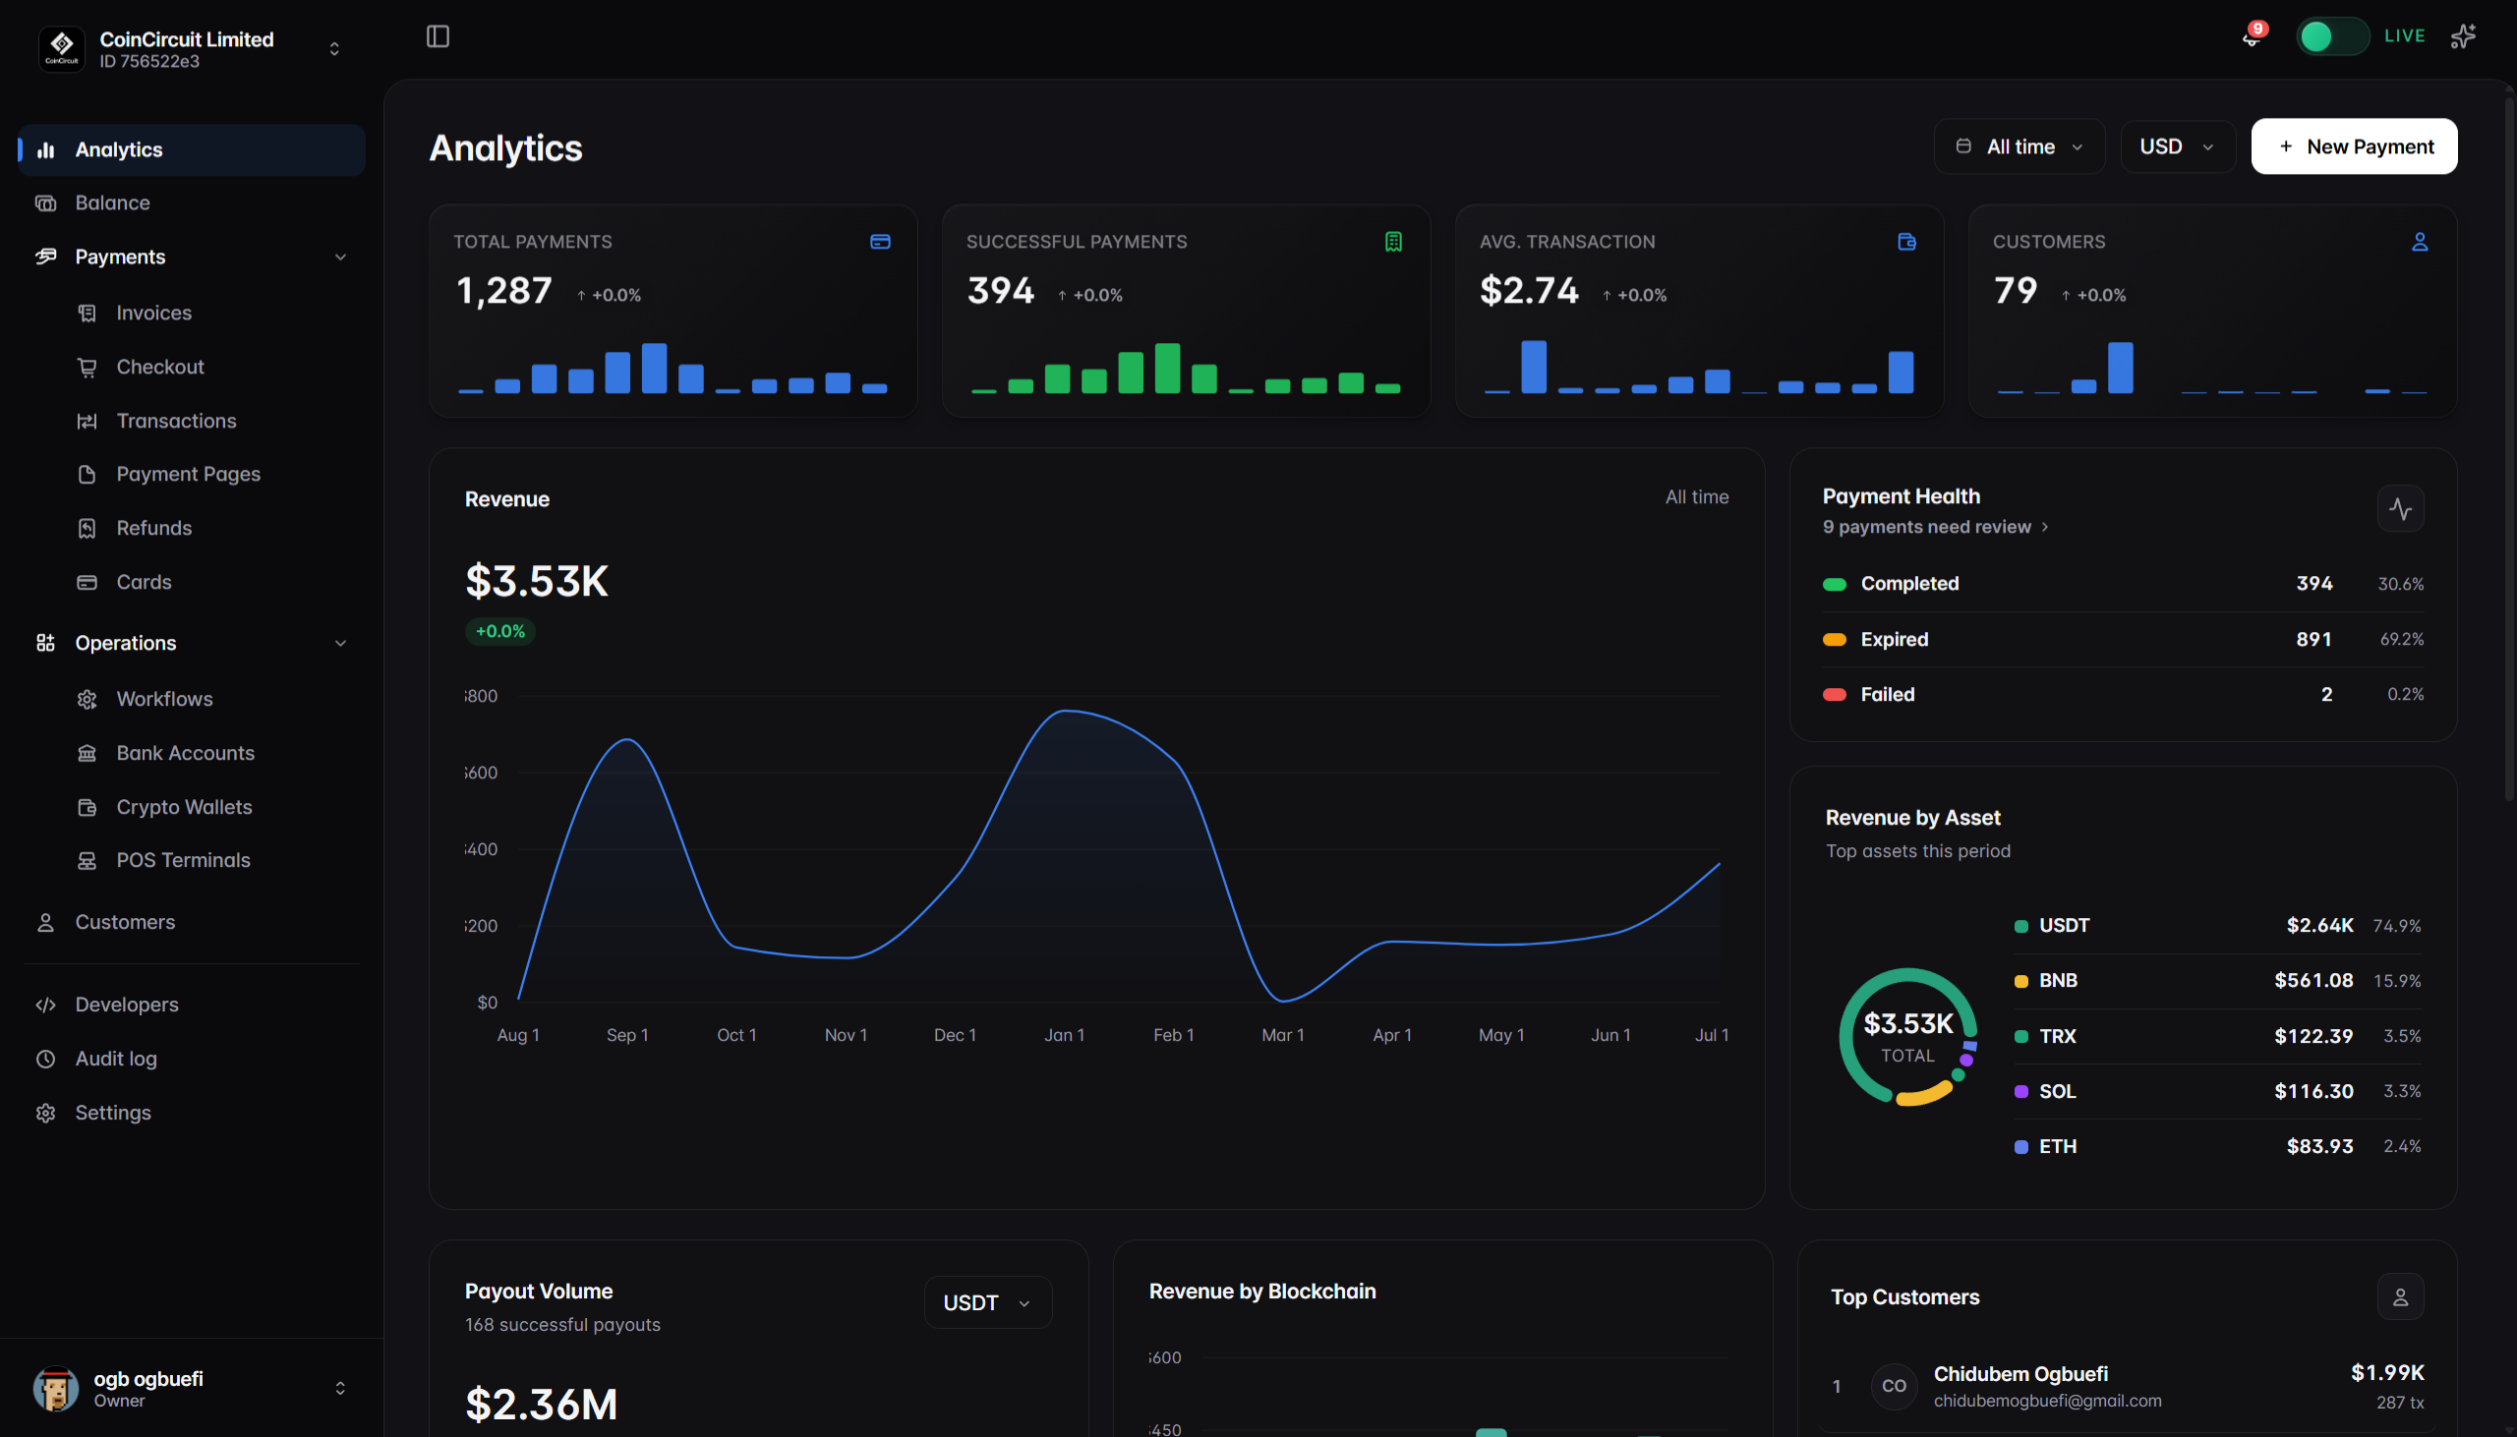Click the green Completed status swatch
This screenshot has height=1437, width=2517.
click(1834, 584)
